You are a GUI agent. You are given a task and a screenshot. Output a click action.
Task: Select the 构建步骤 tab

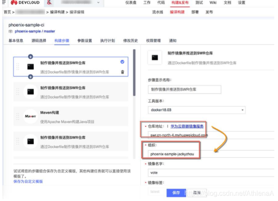62,41
